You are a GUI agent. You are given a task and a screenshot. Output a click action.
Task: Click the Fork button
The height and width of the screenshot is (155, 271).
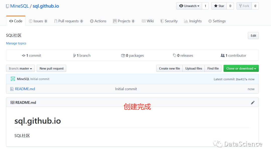[x=244, y=6]
